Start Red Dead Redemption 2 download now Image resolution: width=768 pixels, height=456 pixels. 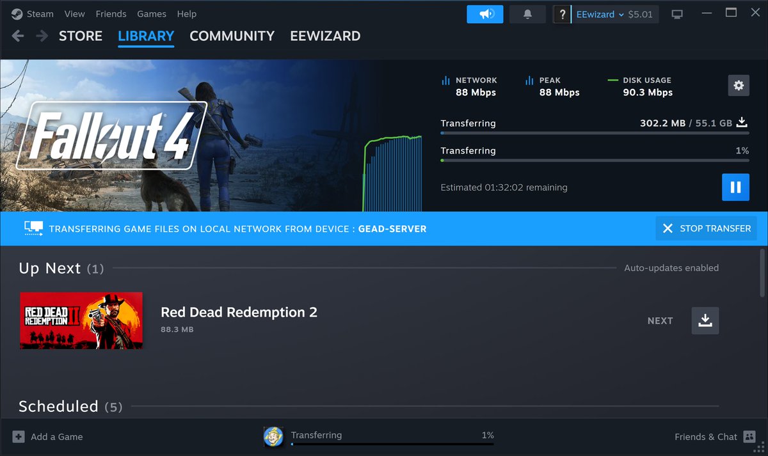(705, 320)
